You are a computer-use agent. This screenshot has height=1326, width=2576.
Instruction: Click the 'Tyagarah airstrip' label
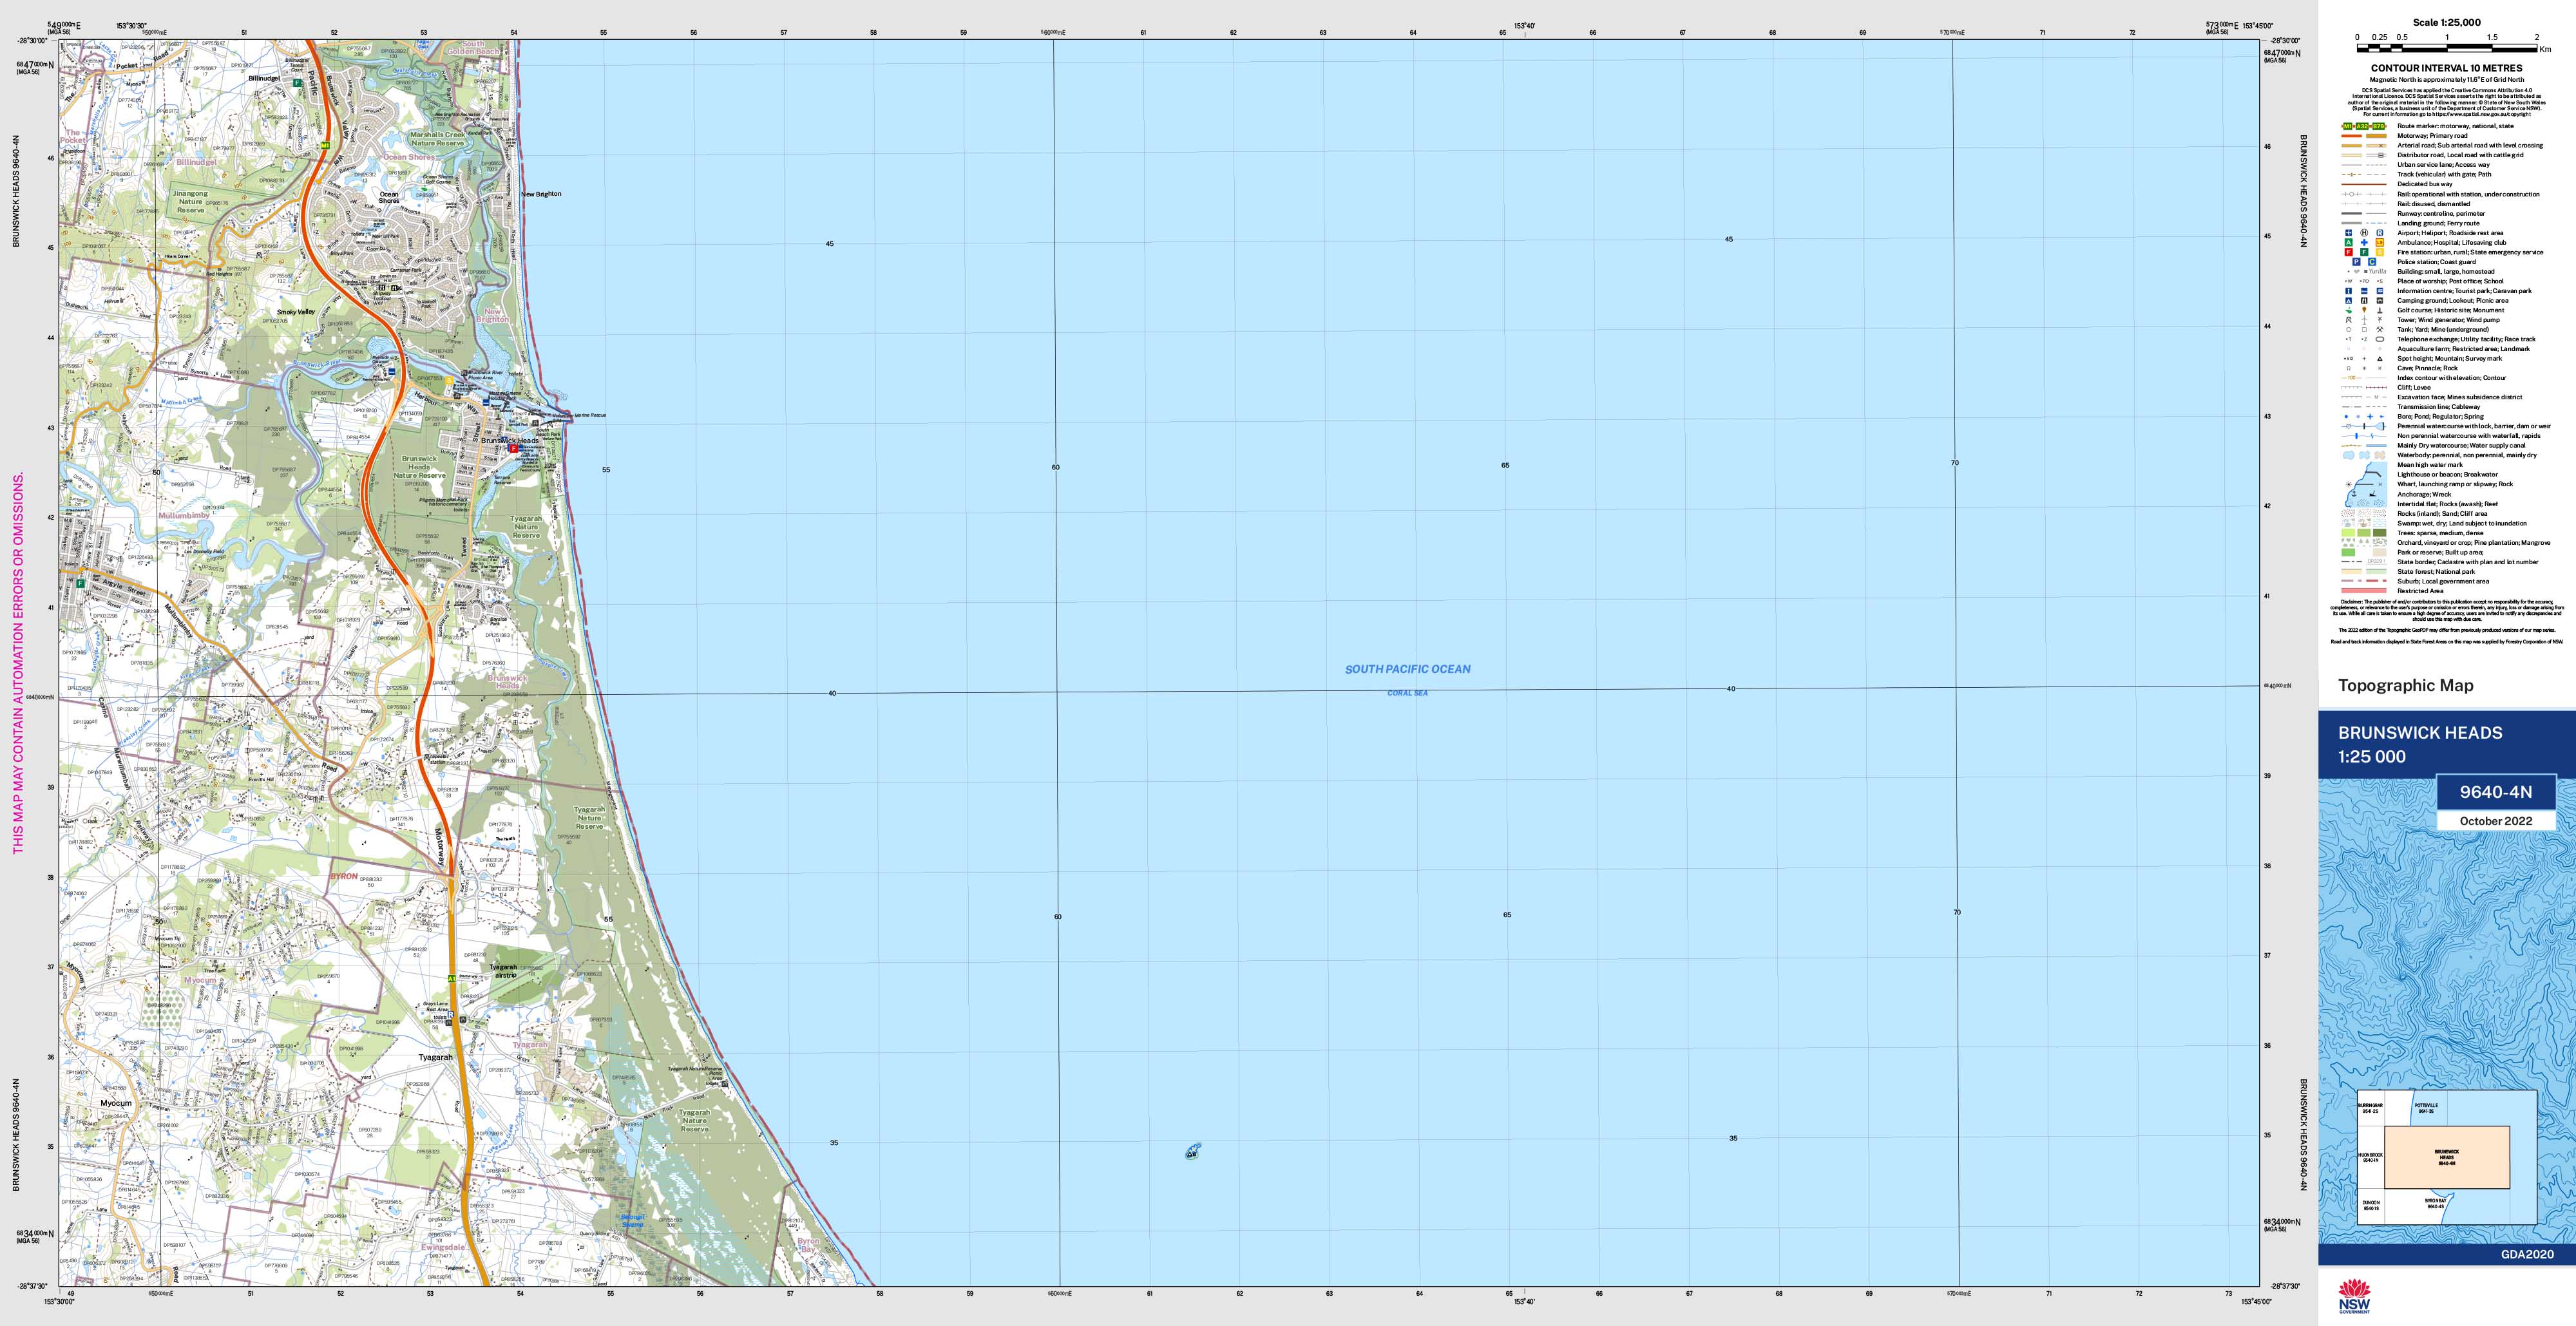tap(504, 971)
